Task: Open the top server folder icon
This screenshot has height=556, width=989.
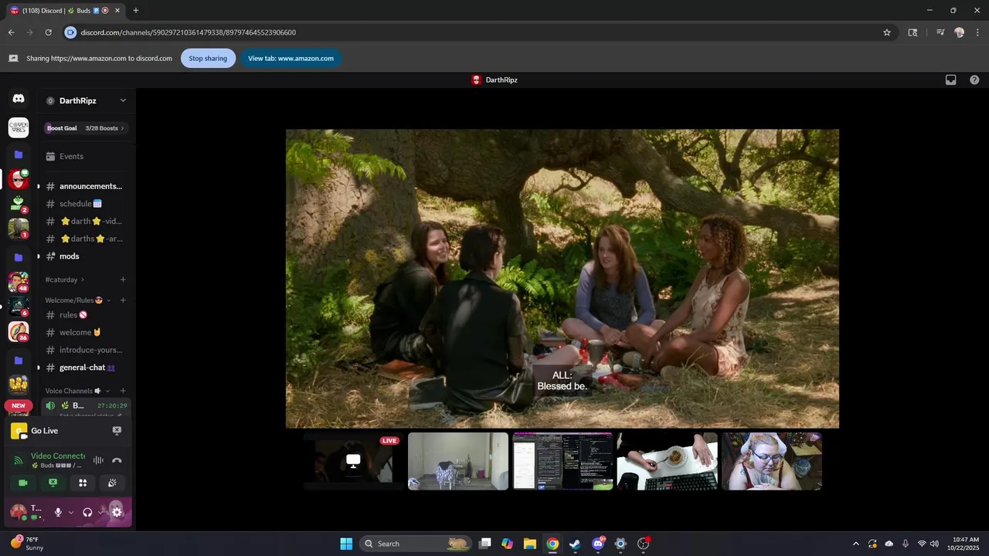Action: point(19,154)
